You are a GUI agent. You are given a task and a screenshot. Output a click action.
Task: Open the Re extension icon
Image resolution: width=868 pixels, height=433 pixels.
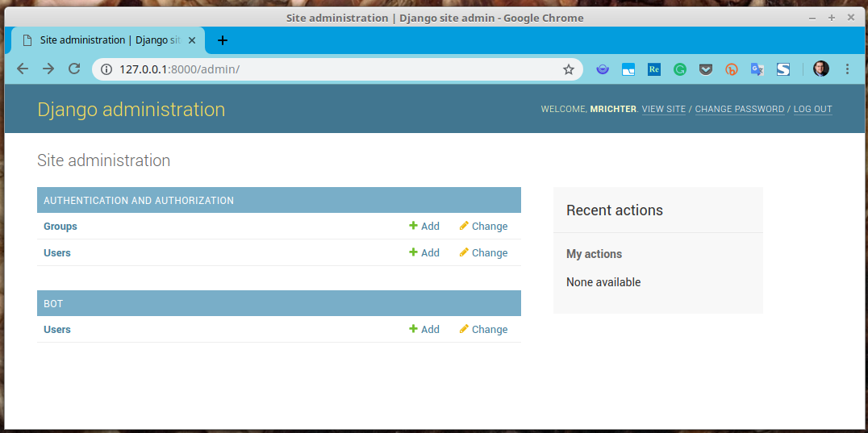pos(654,69)
